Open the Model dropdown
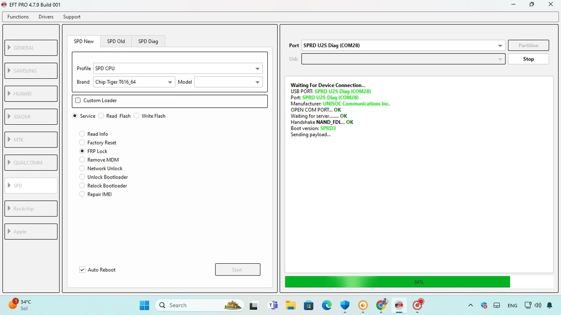The image size is (561, 315). [228, 82]
